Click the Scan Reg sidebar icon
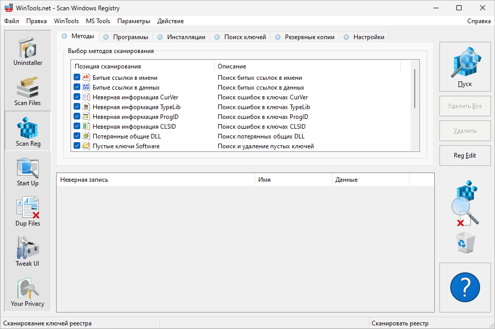The height and width of the screenshot is (329, 495). coord(28,131)
